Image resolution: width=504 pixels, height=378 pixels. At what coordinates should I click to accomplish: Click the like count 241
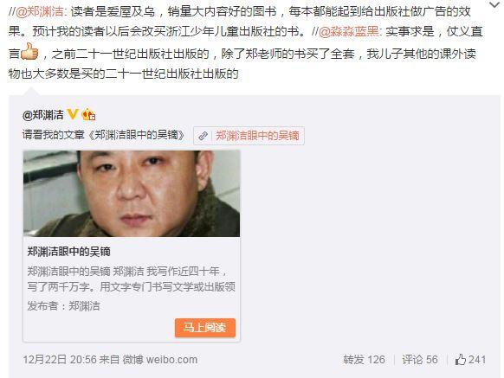pos(477,359)
